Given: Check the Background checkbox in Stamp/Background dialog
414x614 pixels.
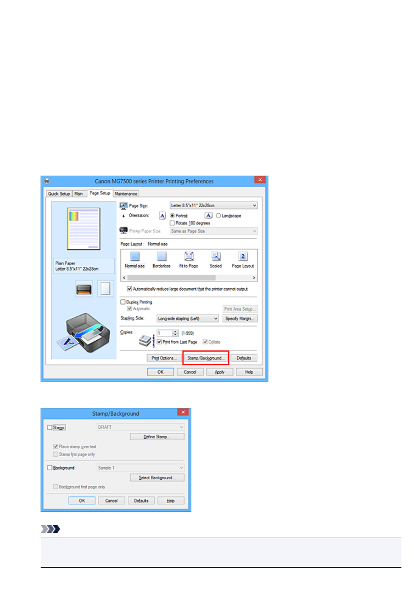Looking at the screenshot, I should coord(50,468).
